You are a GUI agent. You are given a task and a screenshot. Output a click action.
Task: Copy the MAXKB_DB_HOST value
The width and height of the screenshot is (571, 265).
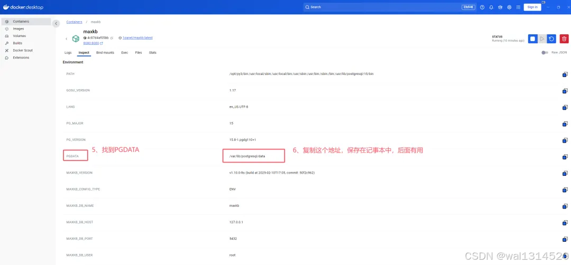pos(565,222)
